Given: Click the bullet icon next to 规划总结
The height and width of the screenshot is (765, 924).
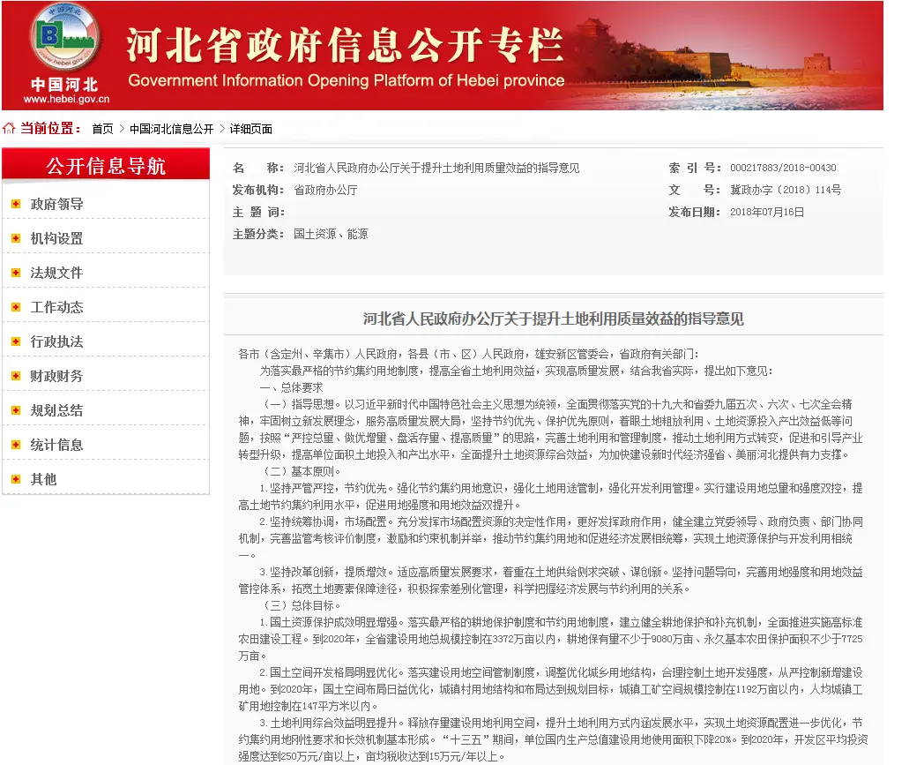Looking at the screenshot, I should pyautogui.click(x=16, y=410).
